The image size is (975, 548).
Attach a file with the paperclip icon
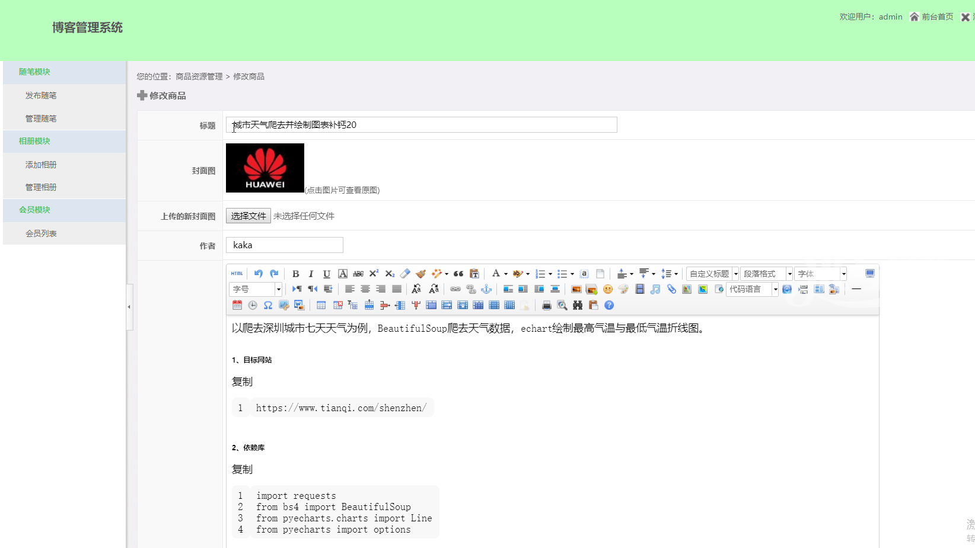click(x=671, y=289)
